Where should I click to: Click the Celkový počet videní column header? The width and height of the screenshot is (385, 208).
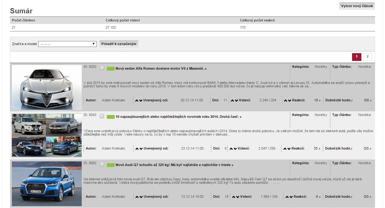[123, 20]
